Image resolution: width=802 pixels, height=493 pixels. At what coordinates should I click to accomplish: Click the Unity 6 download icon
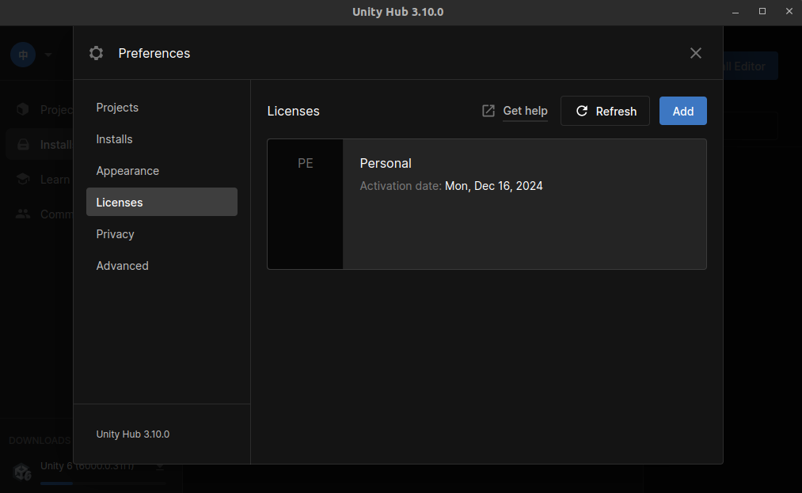pos(21,472)
